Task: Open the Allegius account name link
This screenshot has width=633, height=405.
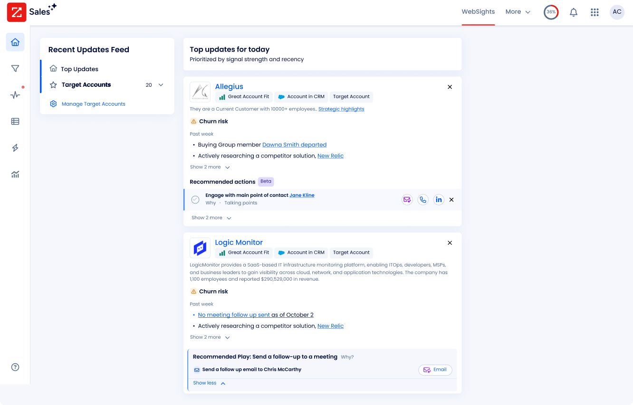Action: pos(229,87)
